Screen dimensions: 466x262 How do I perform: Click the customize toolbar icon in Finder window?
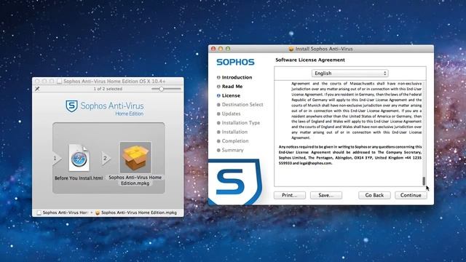click(x=37, y=89)
